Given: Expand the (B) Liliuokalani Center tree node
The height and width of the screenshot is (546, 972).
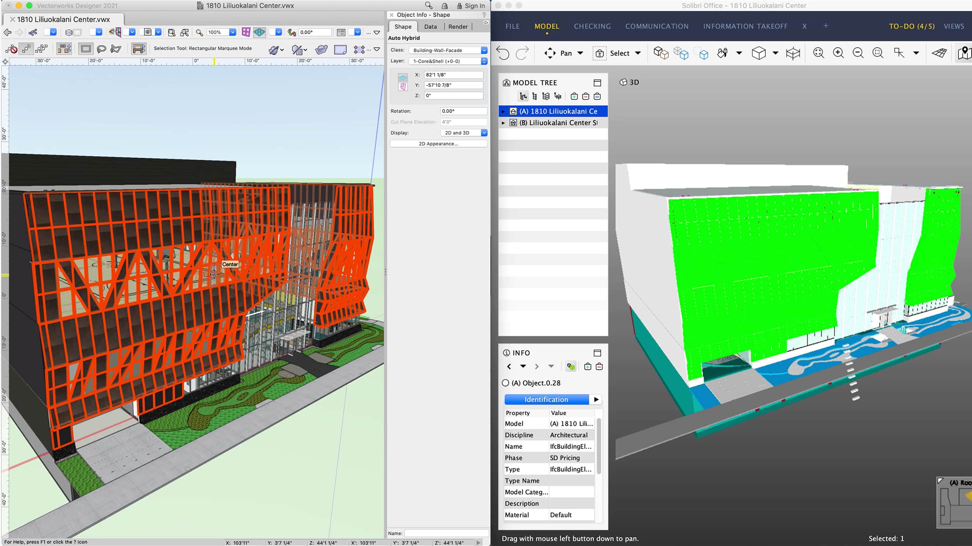Looking at the screenshot, I should 503,123.
